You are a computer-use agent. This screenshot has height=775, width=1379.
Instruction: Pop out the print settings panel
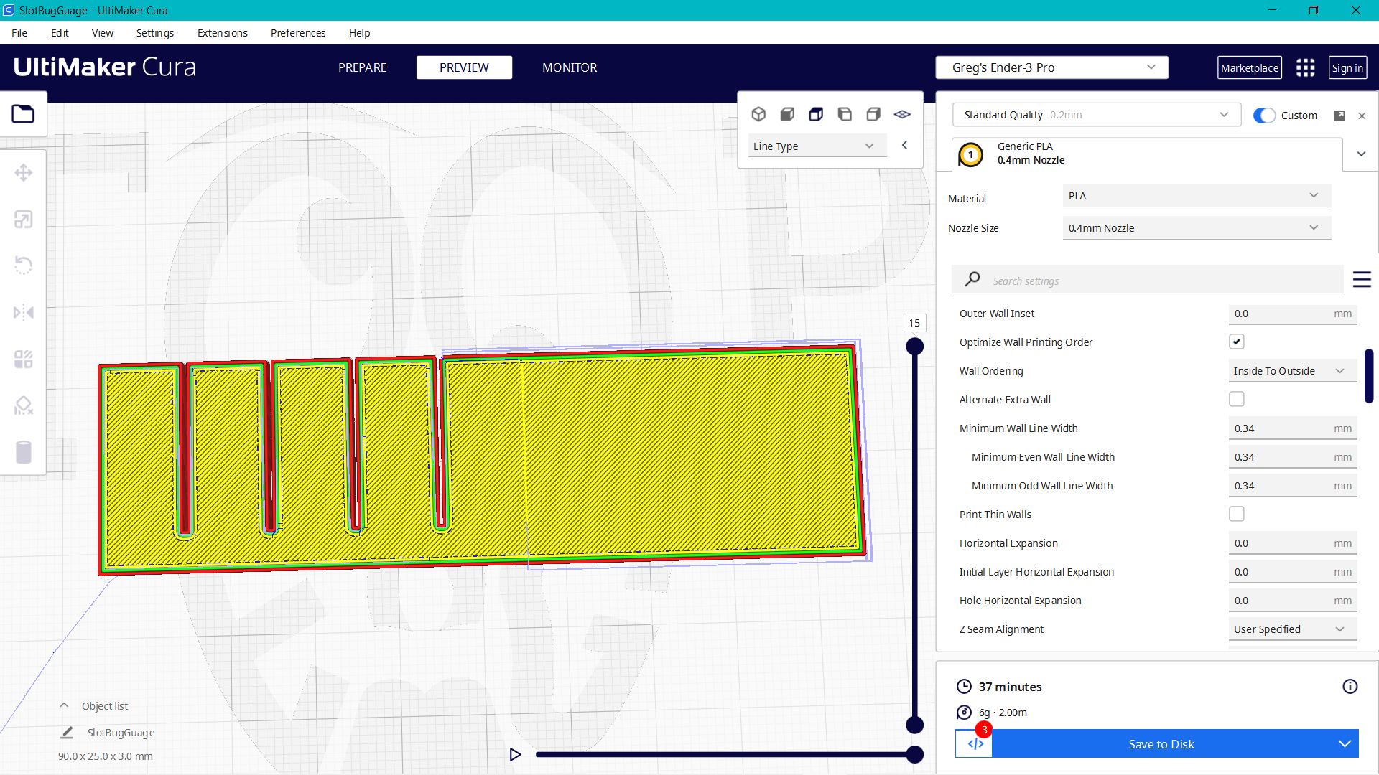click(x=1339, y=116)
